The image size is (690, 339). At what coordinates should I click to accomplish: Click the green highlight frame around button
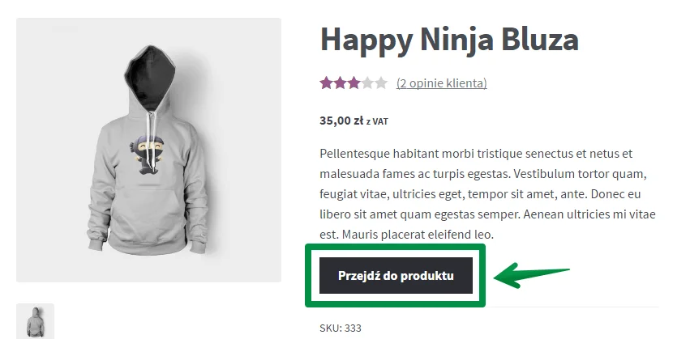[x=395, y=275]
